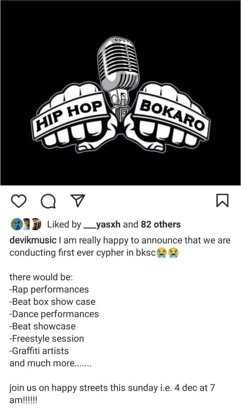This screenshot has width=241, height=409.
Task: Tap the microphone graphic in the post image
Action: (x=118, y=78)
